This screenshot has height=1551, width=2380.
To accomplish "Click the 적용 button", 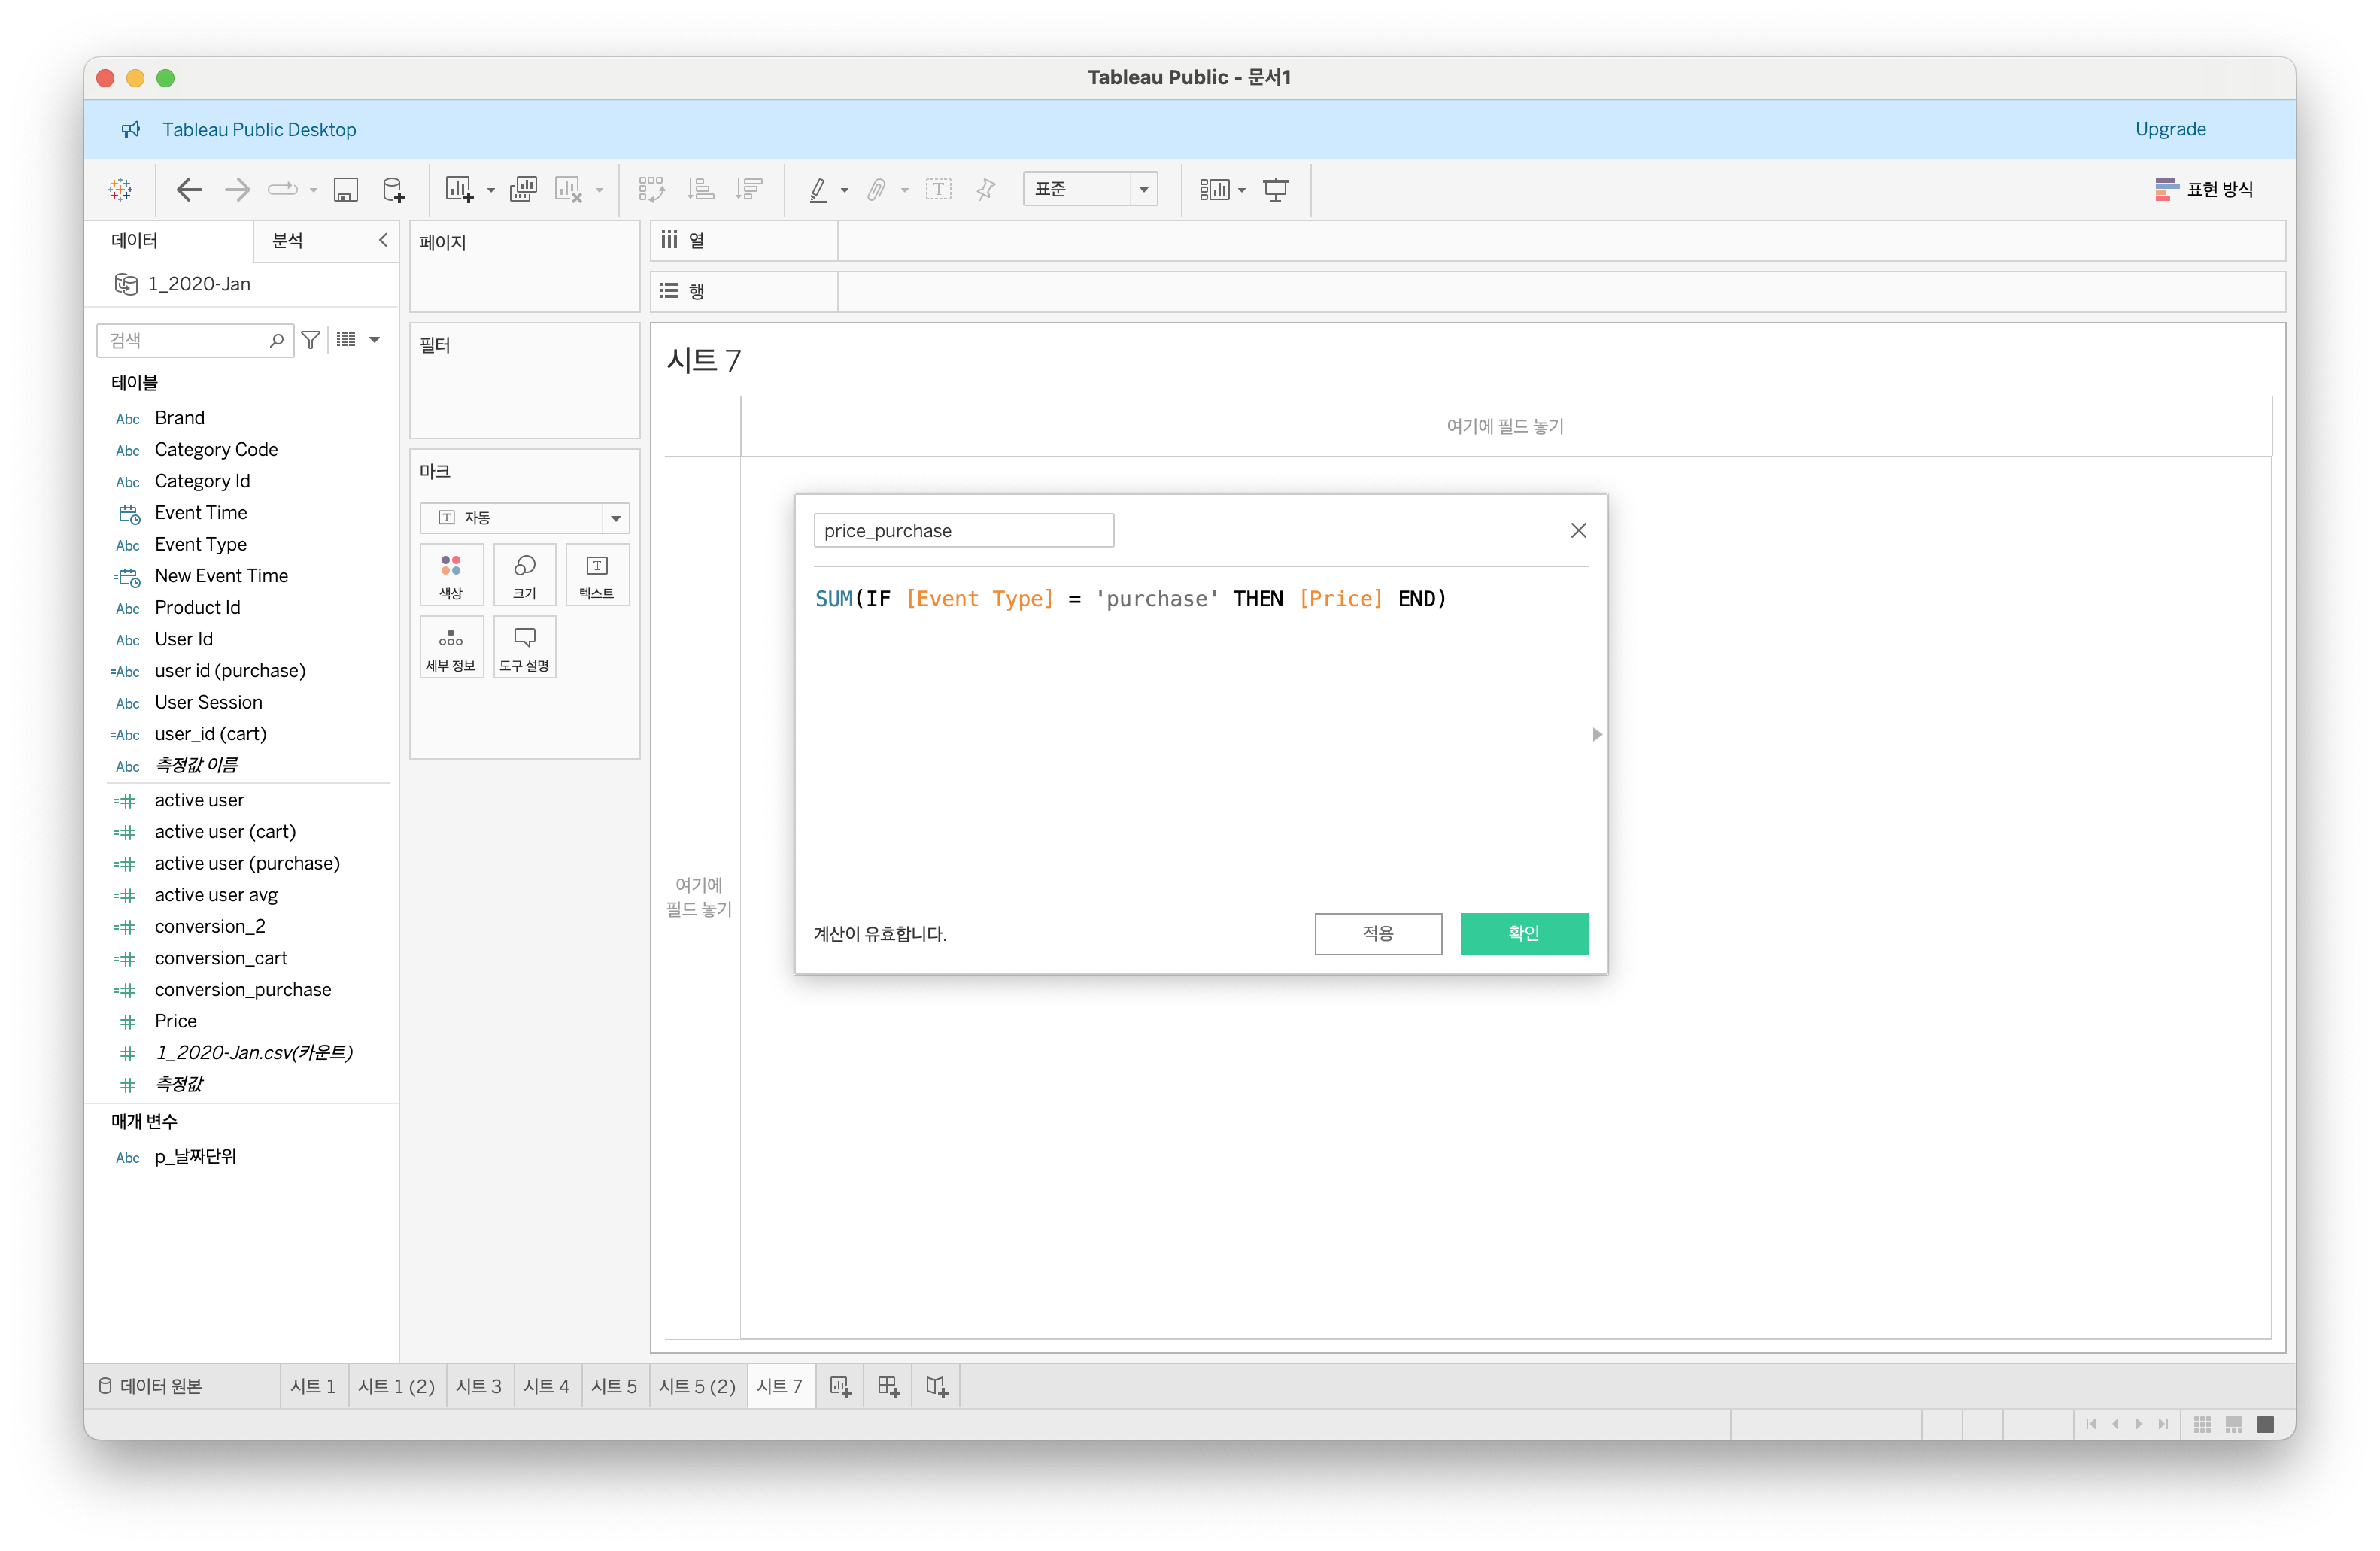I will pos(1377,933).
